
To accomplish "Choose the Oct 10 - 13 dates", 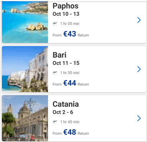I will pos(66,14).
